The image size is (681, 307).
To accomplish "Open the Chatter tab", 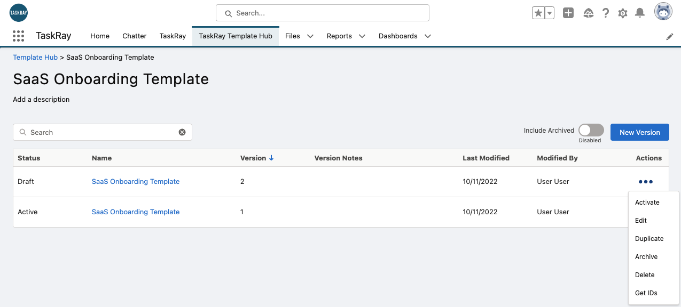I will 135,36.
